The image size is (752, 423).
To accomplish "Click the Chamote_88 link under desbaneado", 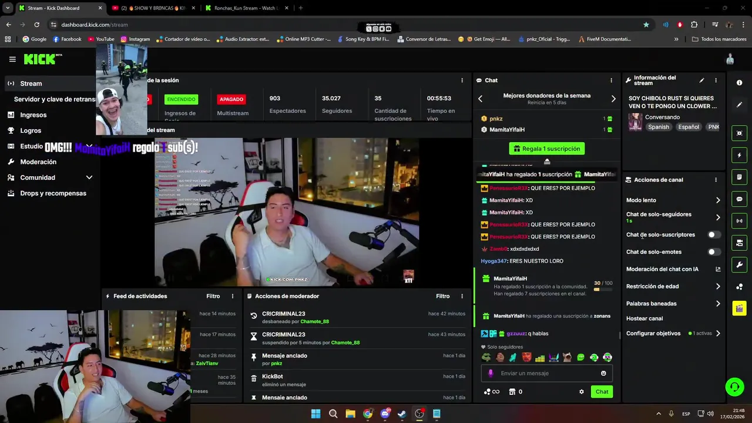I will (314, 321).
